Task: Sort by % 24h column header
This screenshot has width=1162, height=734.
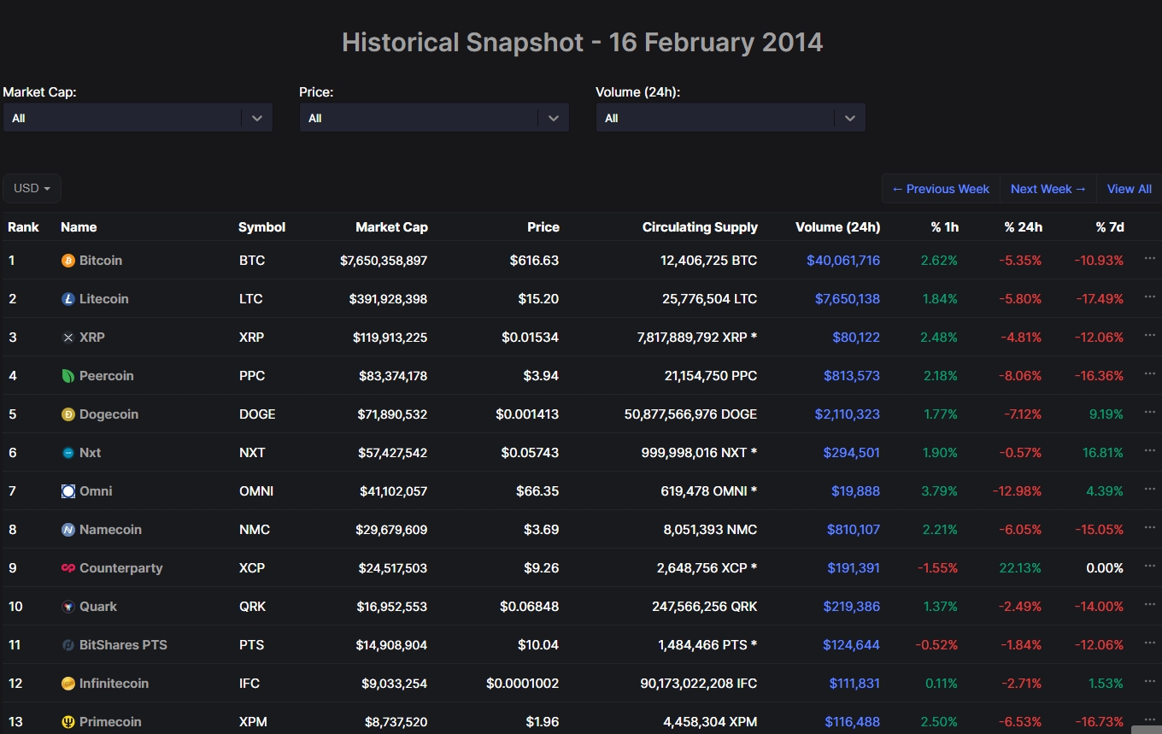Action: 1024,227
